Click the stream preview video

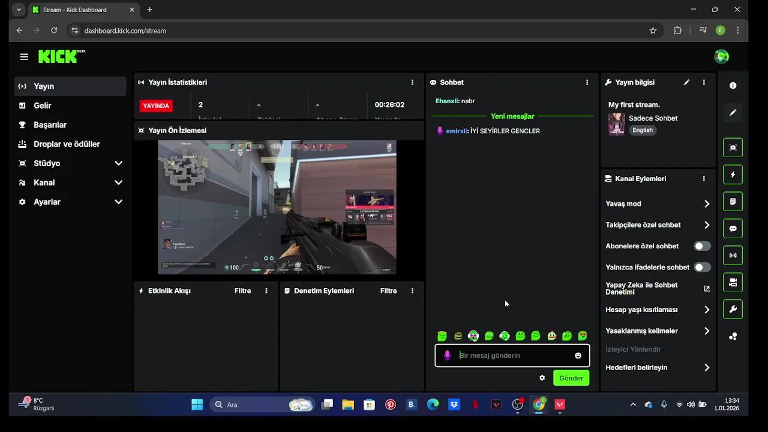[277, 208]
